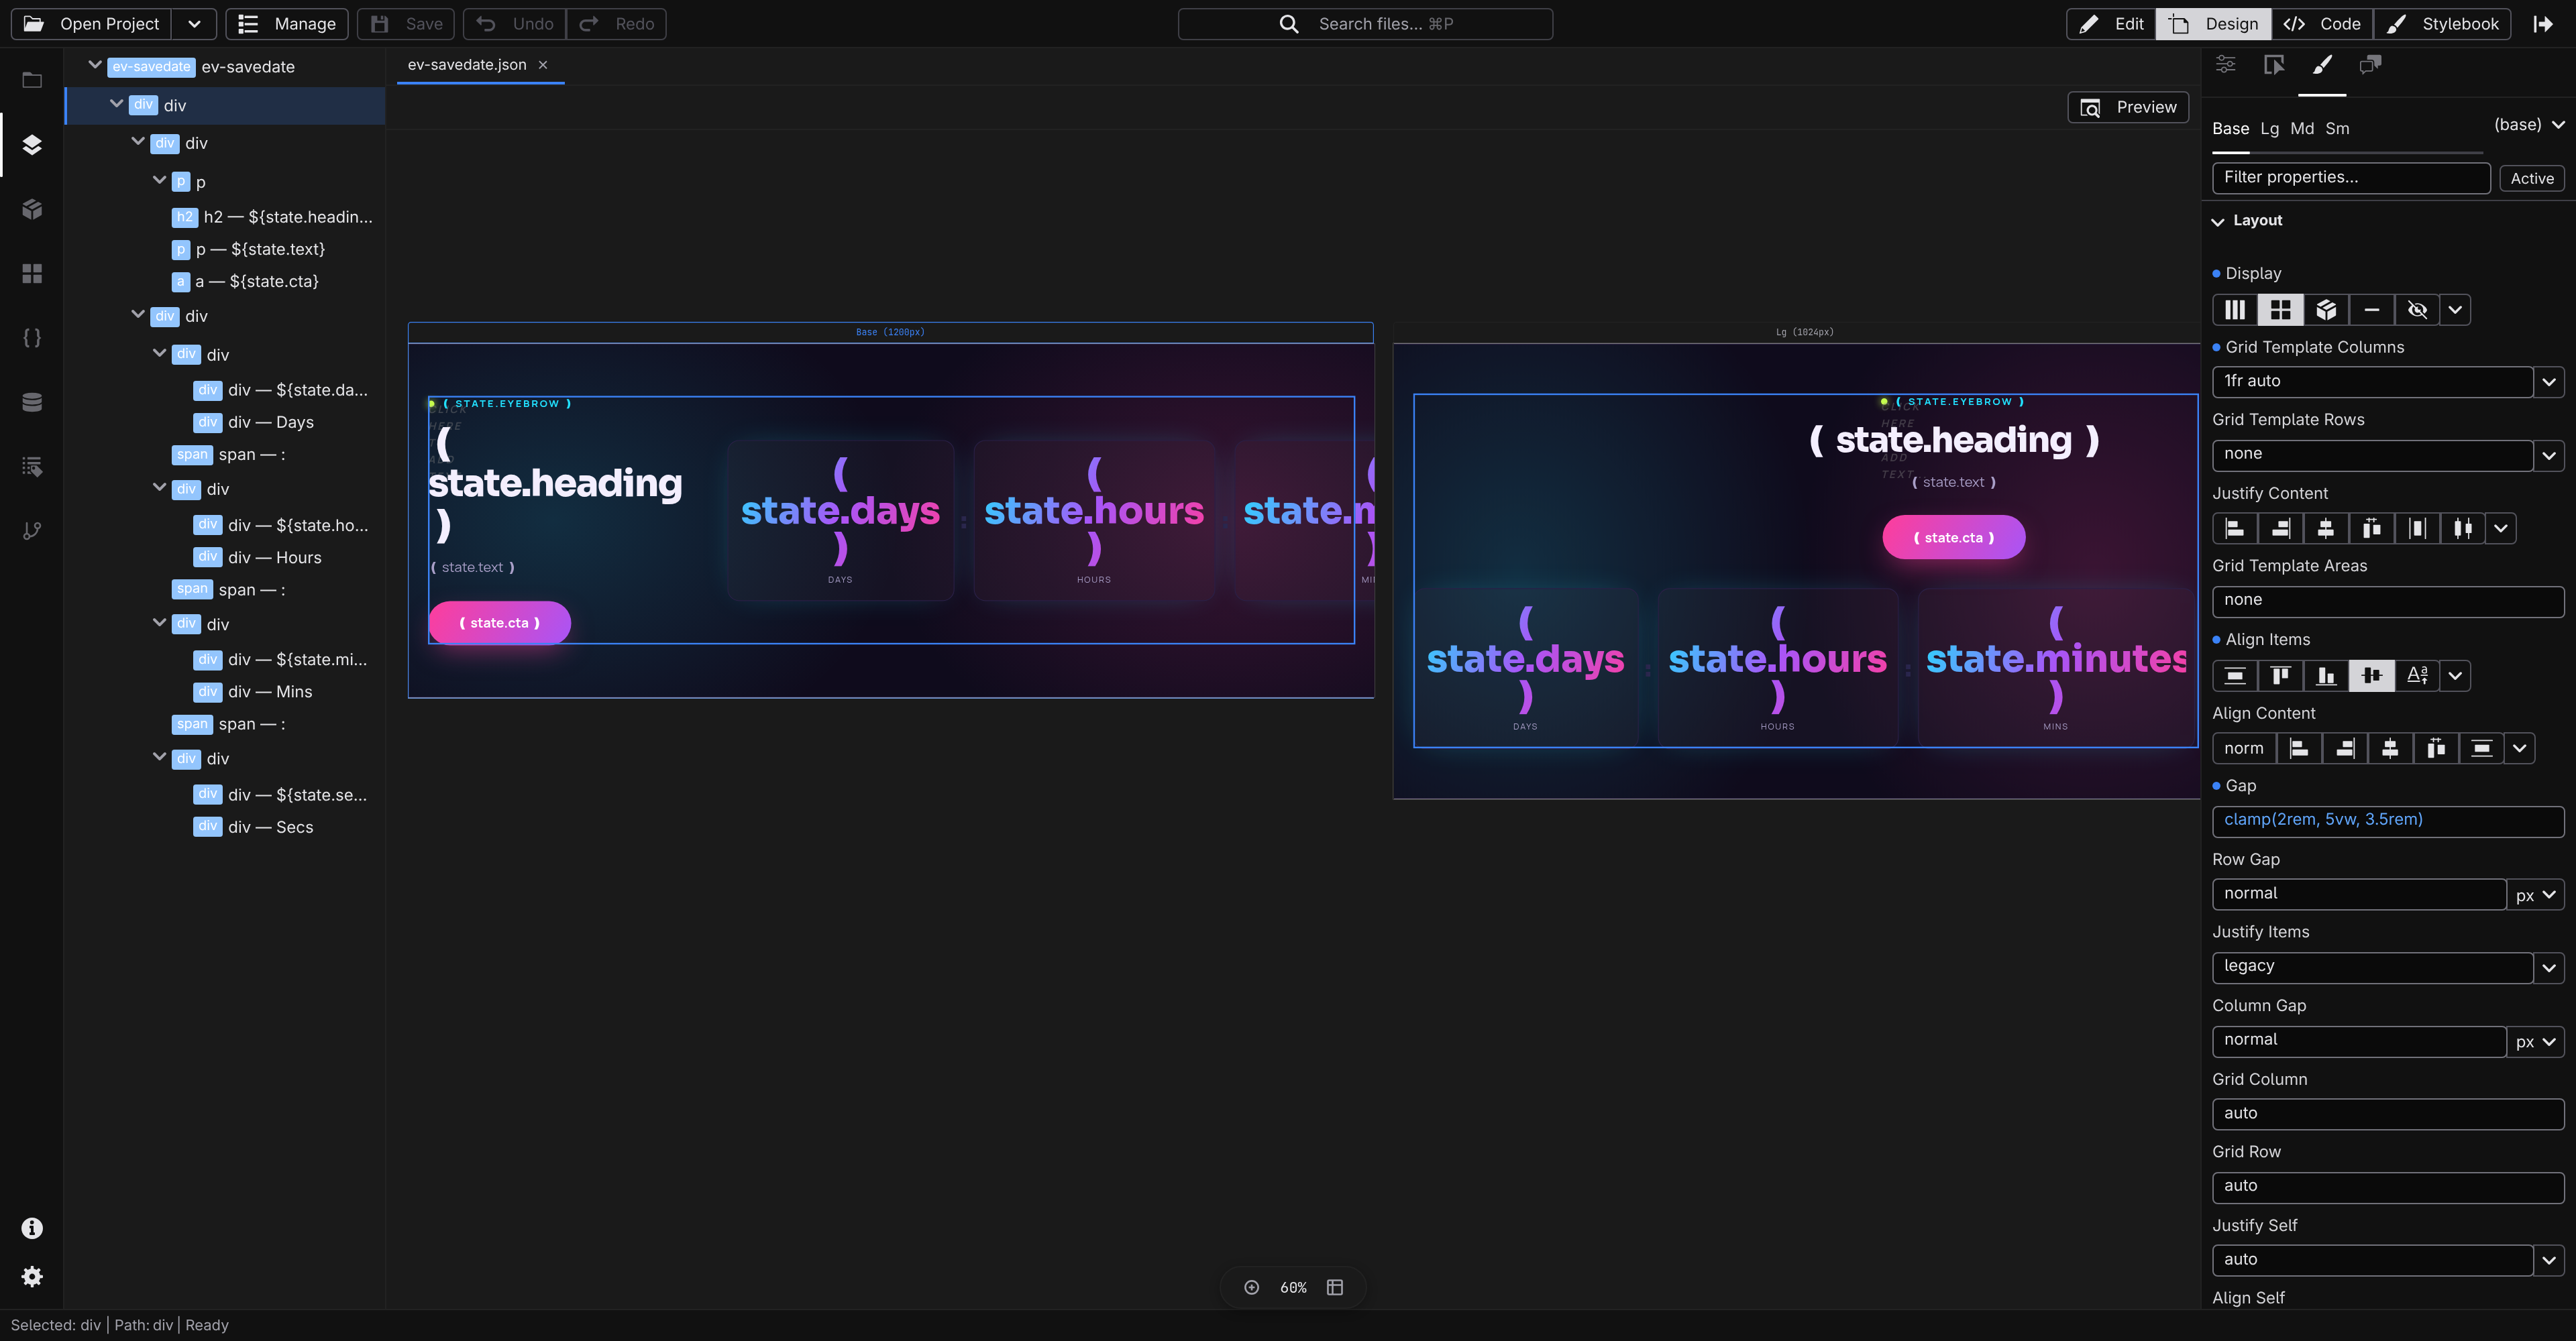2576x1341 pixels.
Task: Click the exit arrow icon at top right
Action: (2543, 24)
